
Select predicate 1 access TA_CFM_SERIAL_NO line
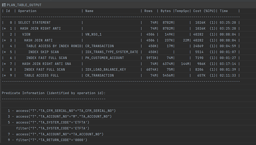[62, 111]
